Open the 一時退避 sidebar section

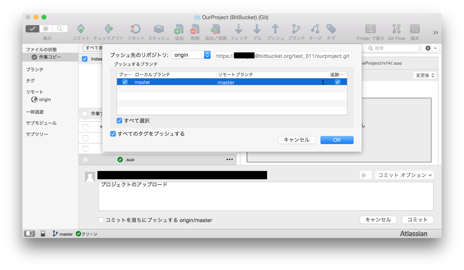click(x=35, y=112)
